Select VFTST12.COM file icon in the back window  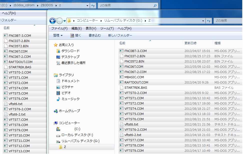[6, 146]
